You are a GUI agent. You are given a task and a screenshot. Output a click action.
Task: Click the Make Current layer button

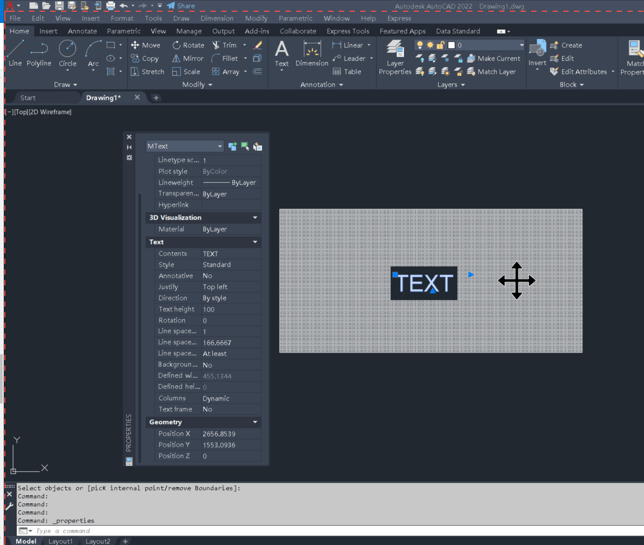[493, 59]
